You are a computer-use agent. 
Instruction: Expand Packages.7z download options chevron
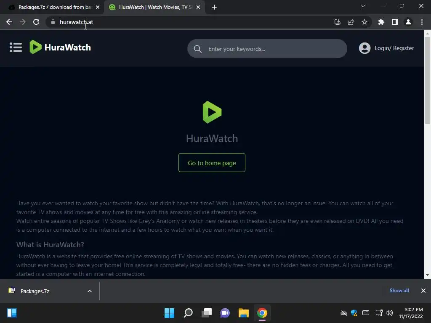click(x=90, y=291)
